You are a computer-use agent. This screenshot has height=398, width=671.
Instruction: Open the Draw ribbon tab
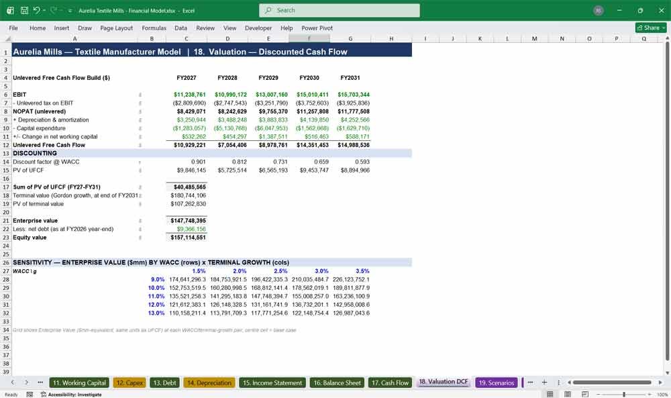click(85, 28)
